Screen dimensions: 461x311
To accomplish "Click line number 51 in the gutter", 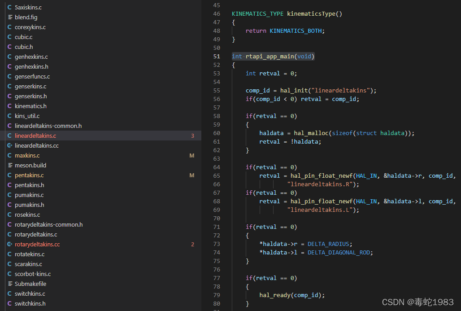I will (217, 56).
